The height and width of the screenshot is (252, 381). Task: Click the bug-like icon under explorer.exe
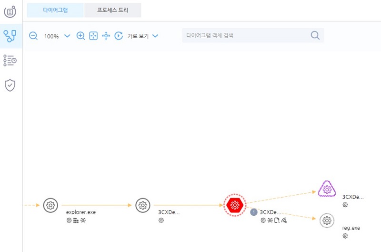(83, 220)
